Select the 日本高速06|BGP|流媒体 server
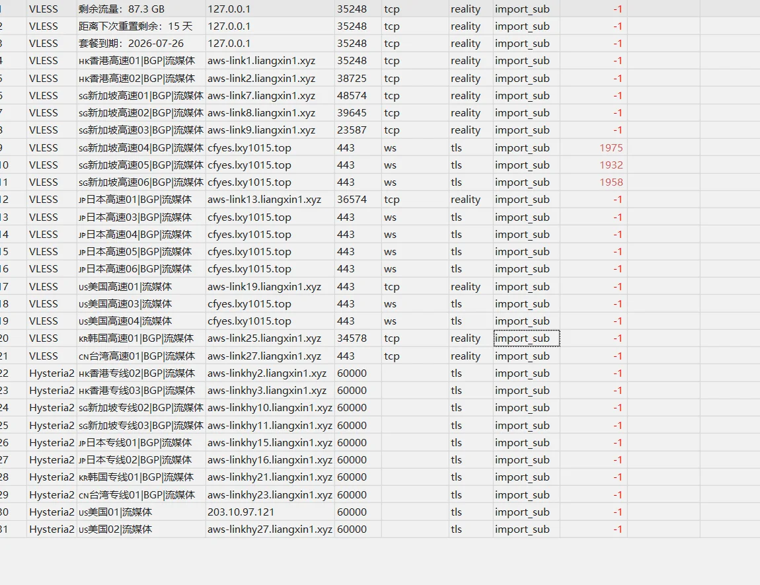The image size is (760, 585). 135,269
